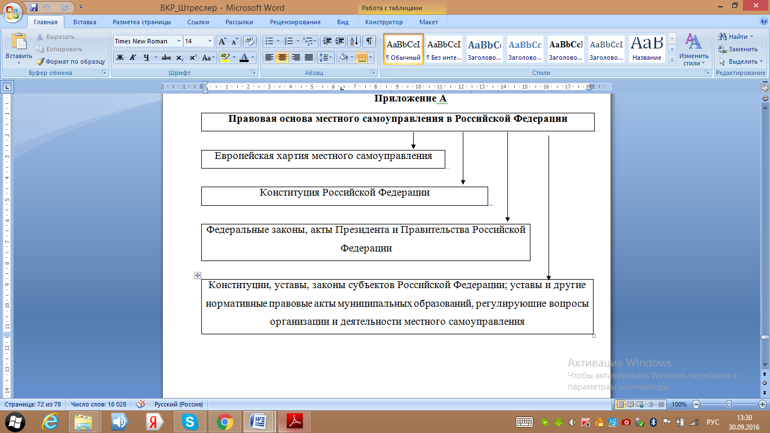
Task: Center-align the paragraph
Action: coord(282,58)
